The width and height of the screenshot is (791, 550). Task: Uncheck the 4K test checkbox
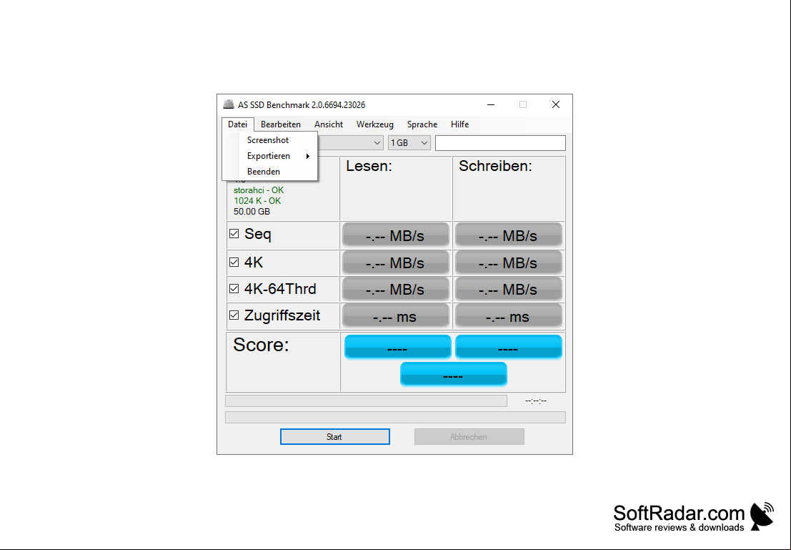234,262
